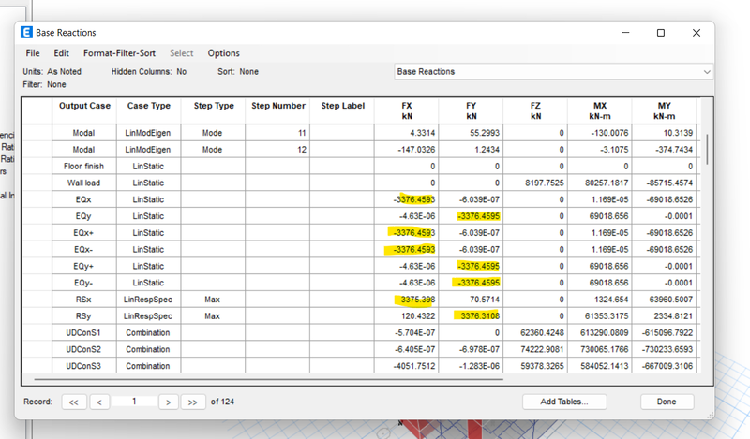This screenshot has height=439, width=750.
Task: Jump to first record button
Action: coord(74,402)
